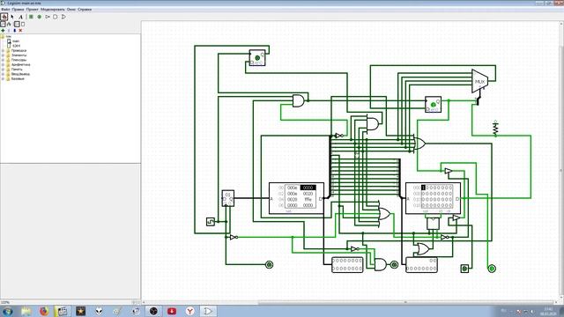Pick the Output Pin tool (green circle)
This screenshot has width=564, height=317.
click(x=40, y=17)
